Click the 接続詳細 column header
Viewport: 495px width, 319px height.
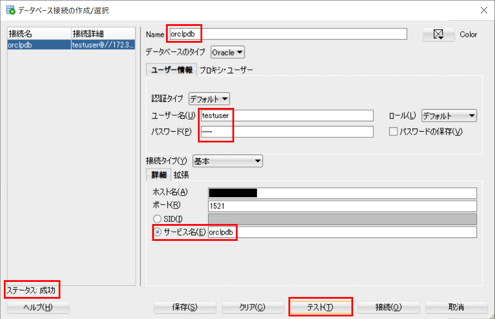(x=103, y=34)
